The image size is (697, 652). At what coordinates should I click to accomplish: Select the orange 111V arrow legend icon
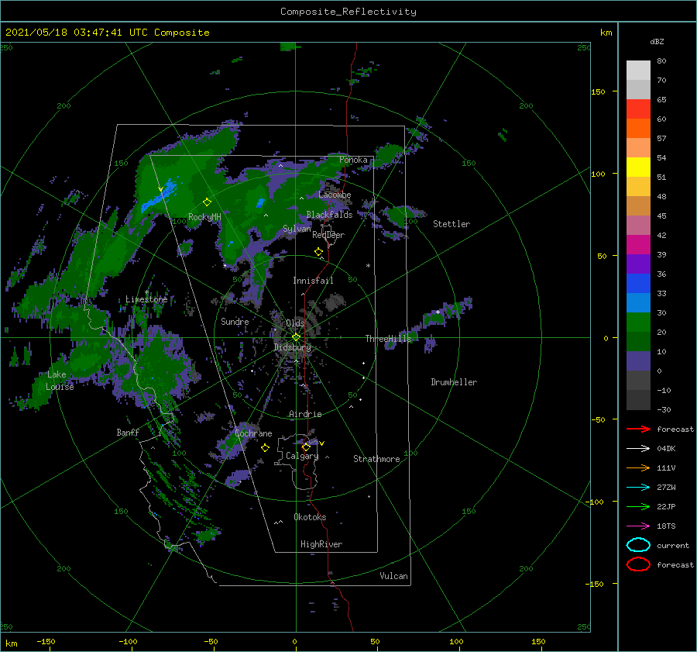pos(638,467)
